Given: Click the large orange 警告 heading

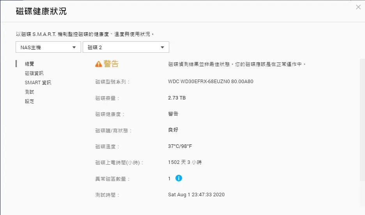Looking at the screenshot, I should (x=111, y=64).
